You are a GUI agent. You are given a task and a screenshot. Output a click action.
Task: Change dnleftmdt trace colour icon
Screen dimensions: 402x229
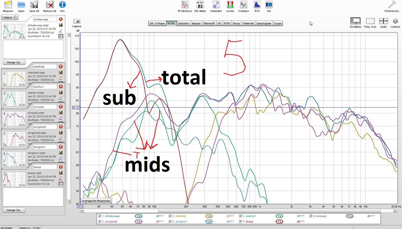coord(61,78)
